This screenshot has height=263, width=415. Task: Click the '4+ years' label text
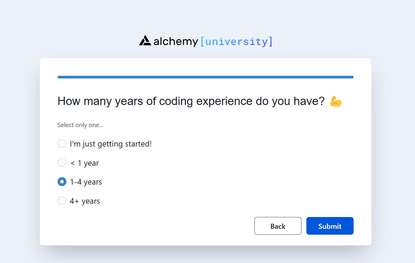click(x=85, y=201)
